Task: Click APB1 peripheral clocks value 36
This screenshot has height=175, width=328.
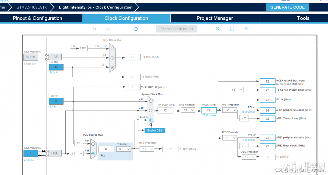Action: pos(268,111)
